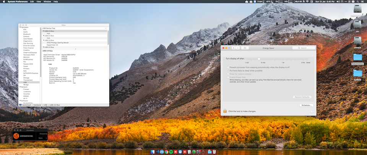This screenshot has width=367, height=155.
Task: Collapse the Network section in sidebar
Action: [20, 87]
